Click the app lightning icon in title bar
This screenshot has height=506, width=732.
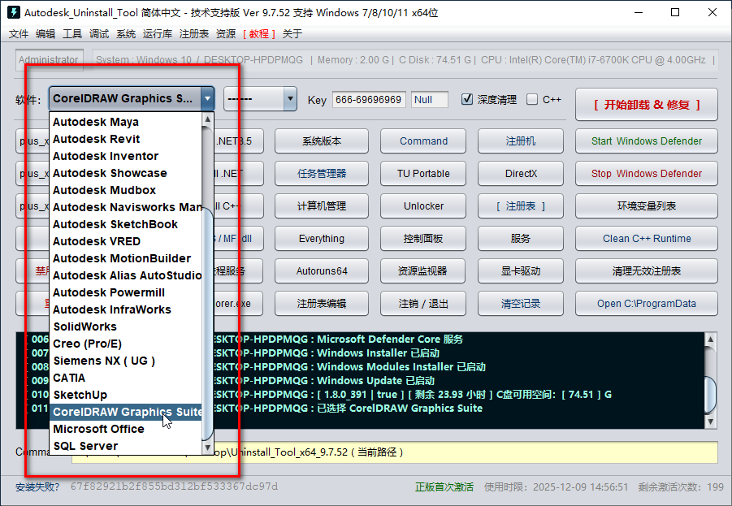tap(13, 12)
